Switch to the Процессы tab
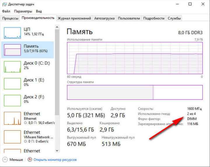 pos(10,18)
